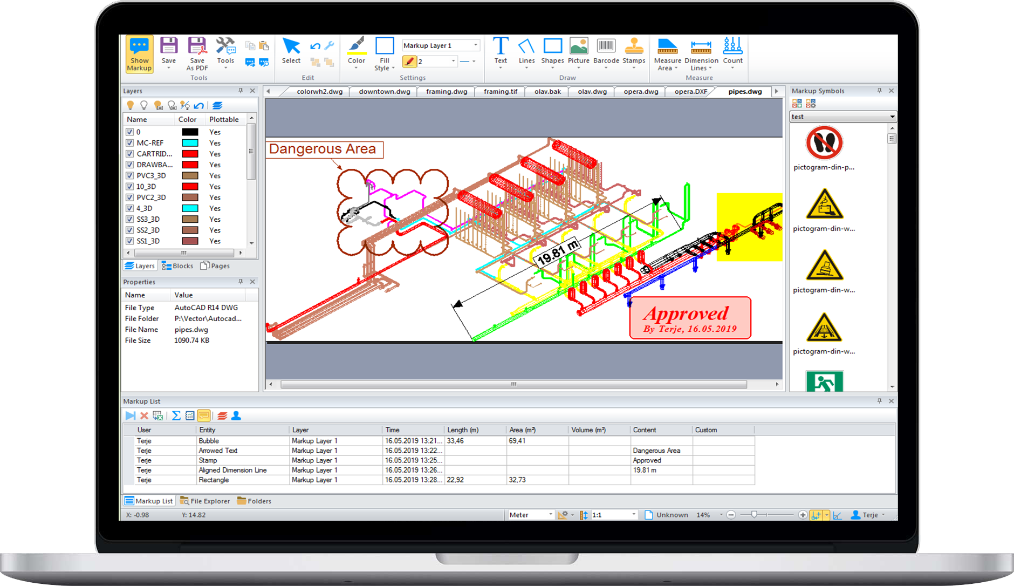Toggle the CARTRID... layer checkbox
This screenshot has height=586, width=1014.
[x=129, y=154]
